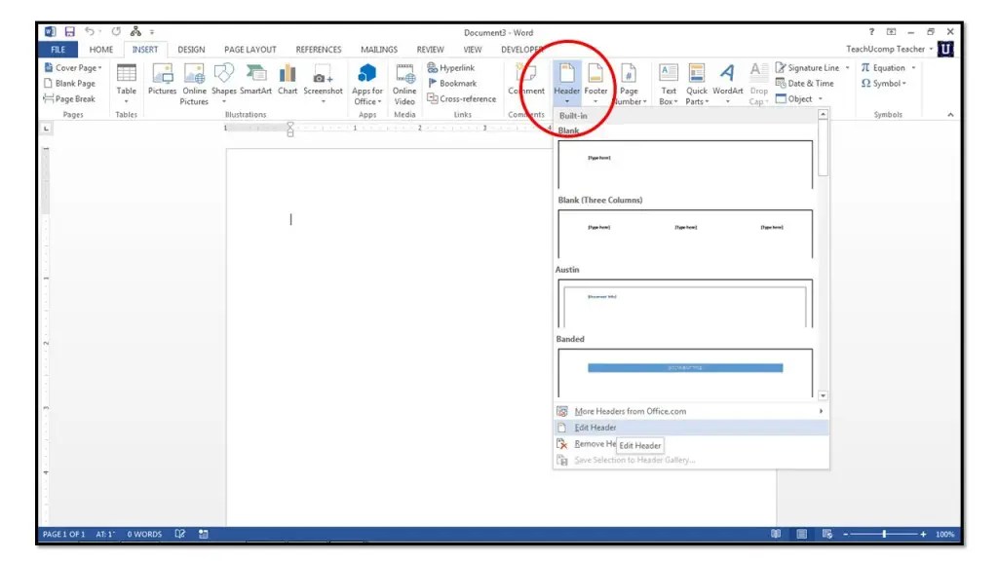
Task: Click the Footer button
Action: 595,85
